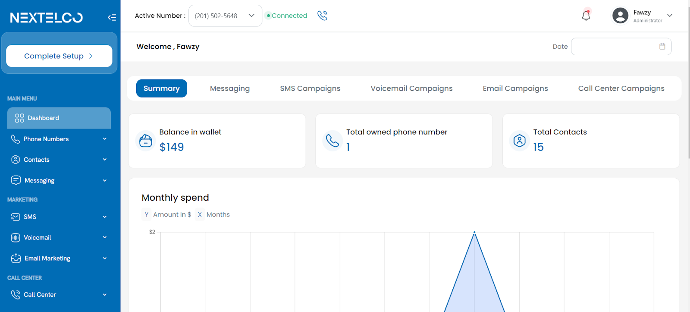The height and width of the screenshot is (312, 690).
Task: Expand the Email Marketing submenu arrow
Action: click(105, 258)
